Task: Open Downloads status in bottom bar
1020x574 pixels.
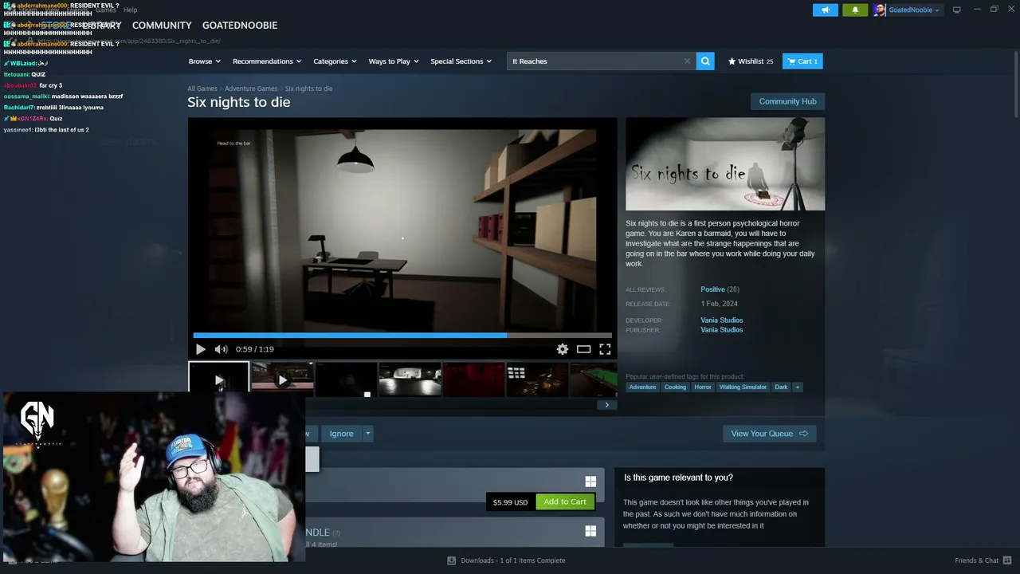Action: pos(506,560)
